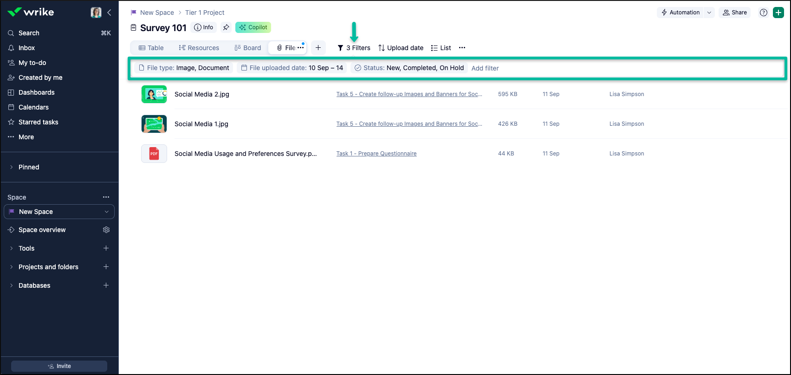This screenshot has width=791, height=375.
Task: Open the Copilot assistant
Action: 253,27
